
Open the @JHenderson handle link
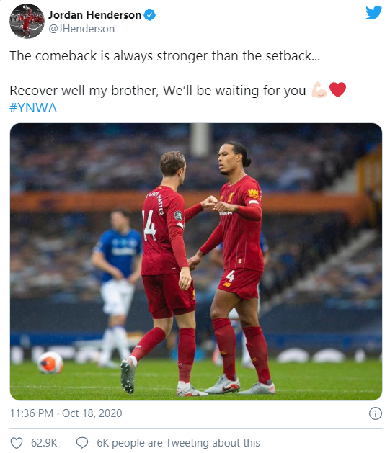(81, 29)
